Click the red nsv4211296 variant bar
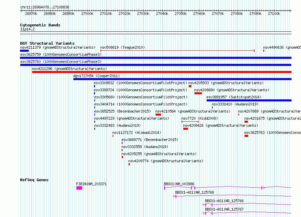The width and height of the screenshot is (301, 217). click(x=162, y=72)
